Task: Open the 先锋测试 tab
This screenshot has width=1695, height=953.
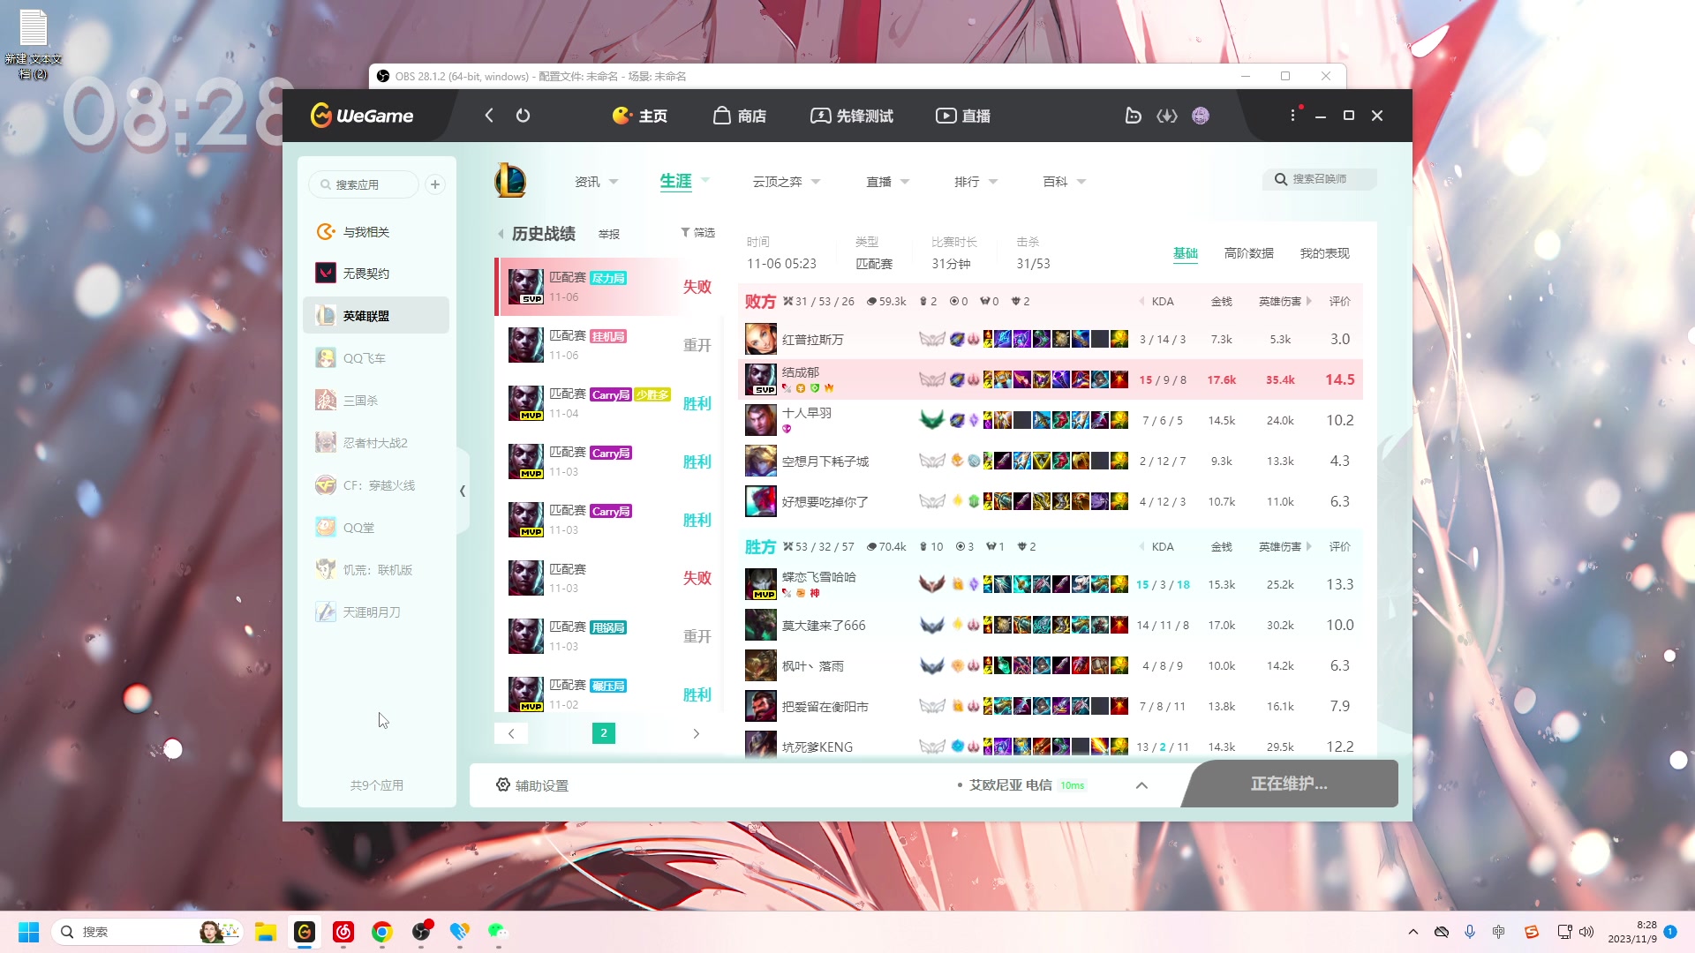Action: pyautogui.click(x=852, y=116)
